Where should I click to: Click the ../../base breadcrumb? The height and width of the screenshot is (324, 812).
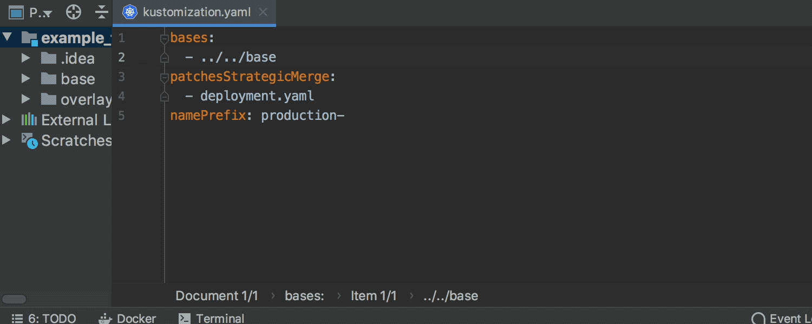point(450,295)
